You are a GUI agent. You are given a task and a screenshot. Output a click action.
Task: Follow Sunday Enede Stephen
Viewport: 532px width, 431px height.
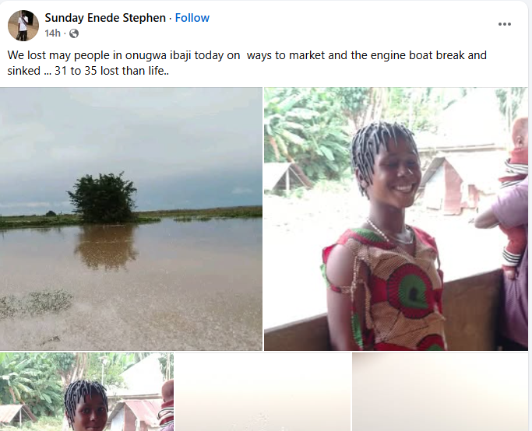(192, 18)
